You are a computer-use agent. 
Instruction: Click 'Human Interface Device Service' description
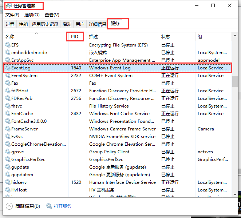122,182
